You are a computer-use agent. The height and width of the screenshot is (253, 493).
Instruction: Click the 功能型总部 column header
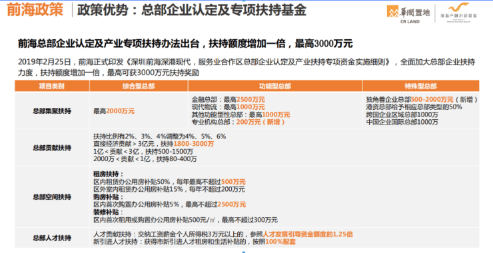tap(275, 86)
